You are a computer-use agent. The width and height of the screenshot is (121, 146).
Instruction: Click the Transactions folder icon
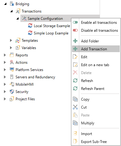pos(18,11)
